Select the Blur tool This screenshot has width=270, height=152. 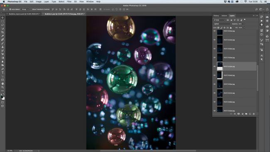[2, 61]
